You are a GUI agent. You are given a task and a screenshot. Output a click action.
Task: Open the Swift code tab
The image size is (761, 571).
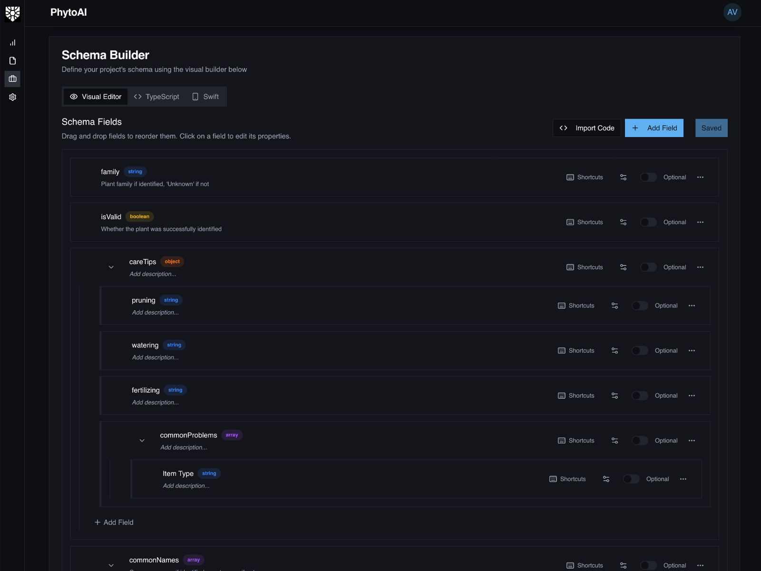click(x=205, y=97)
